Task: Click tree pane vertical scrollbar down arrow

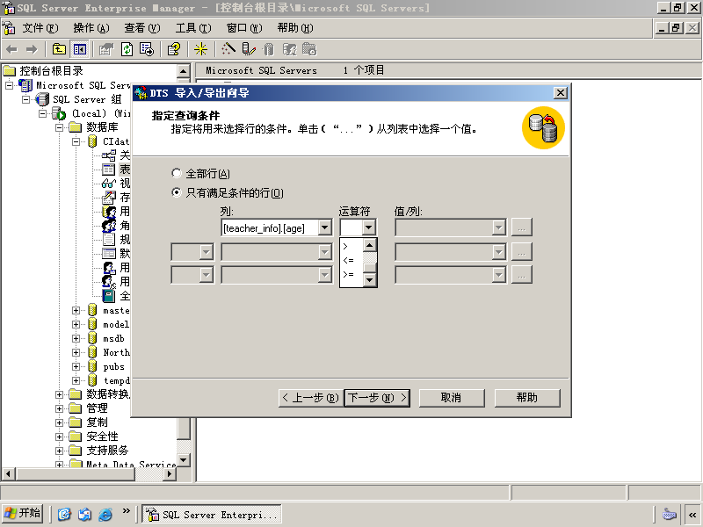Action: [x=184, y=459]
